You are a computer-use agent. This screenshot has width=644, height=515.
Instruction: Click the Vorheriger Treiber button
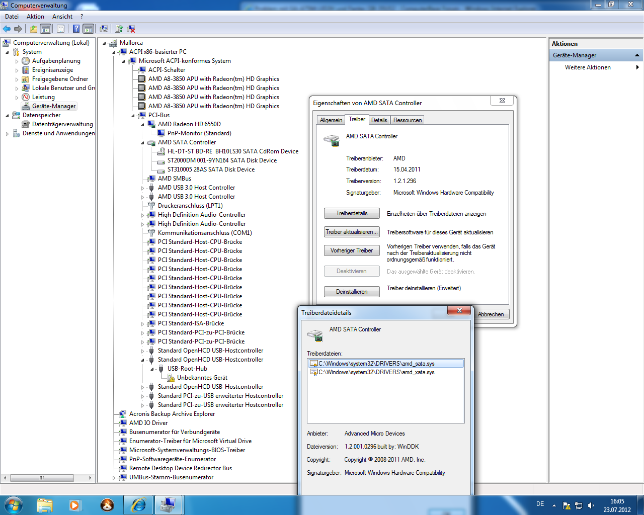352,250
